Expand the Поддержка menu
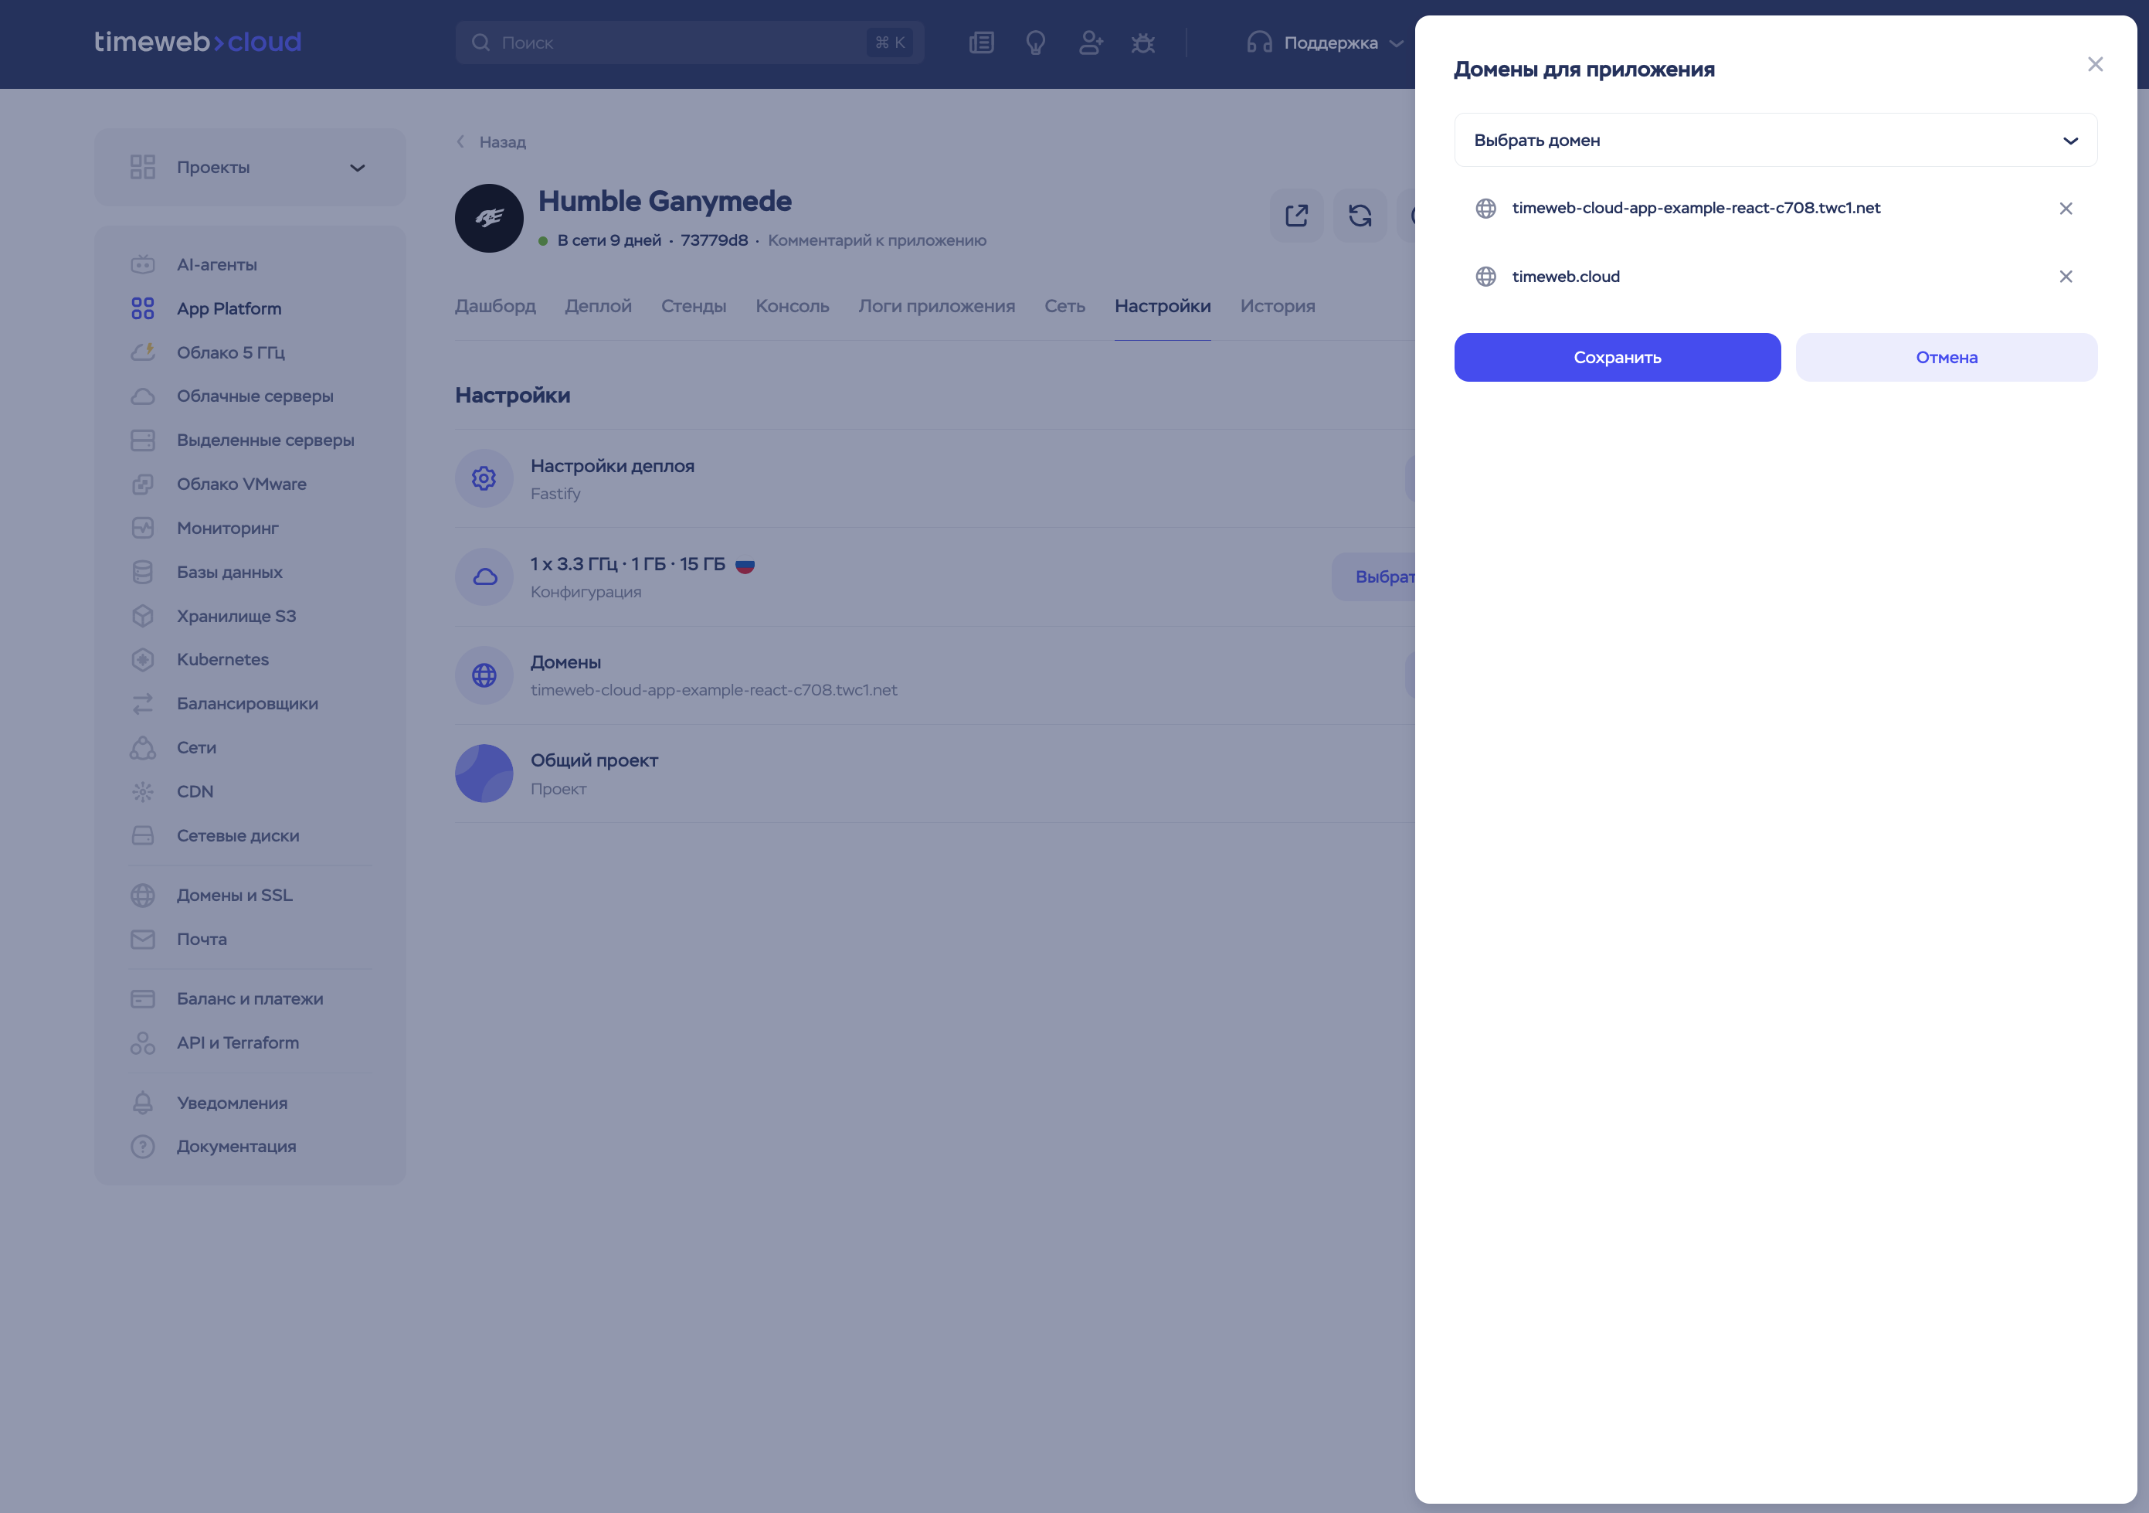This screenshot has height=1513, width=2149. (1325, 43)
